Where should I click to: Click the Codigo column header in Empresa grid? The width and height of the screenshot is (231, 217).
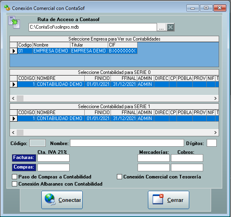(25, 45)
